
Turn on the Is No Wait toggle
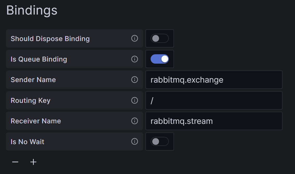click(159, 142)
